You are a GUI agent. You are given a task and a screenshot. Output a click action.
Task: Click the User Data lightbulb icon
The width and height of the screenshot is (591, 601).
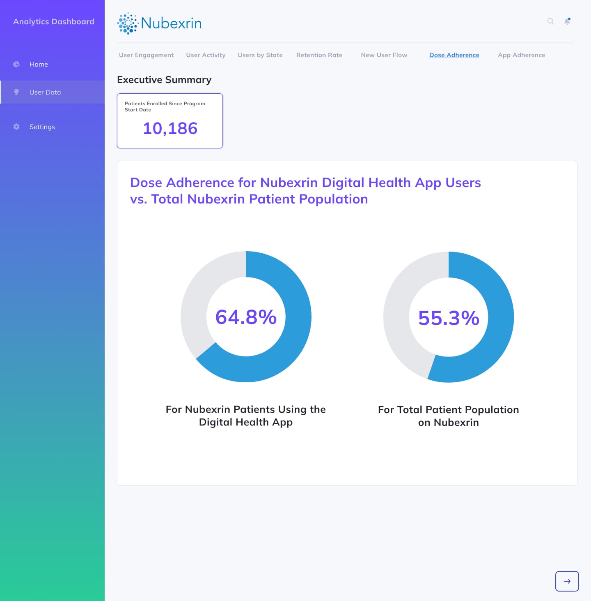pyautogui.click(x=16, y=92)
